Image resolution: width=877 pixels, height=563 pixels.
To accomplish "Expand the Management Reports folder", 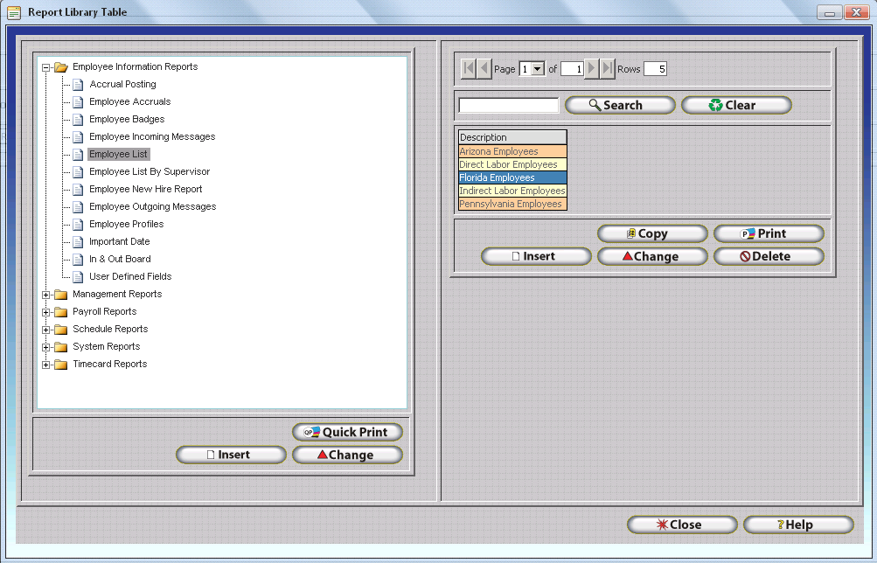I will pyautogui.click(x=46, y=295).
